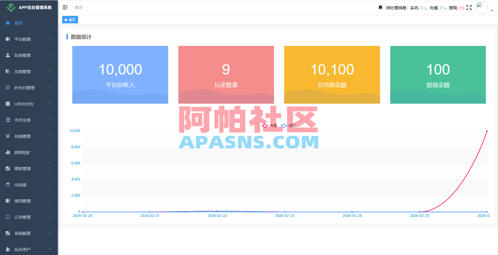Click the notification bell icon
The image size is (498, 255).
coord(380,7)
